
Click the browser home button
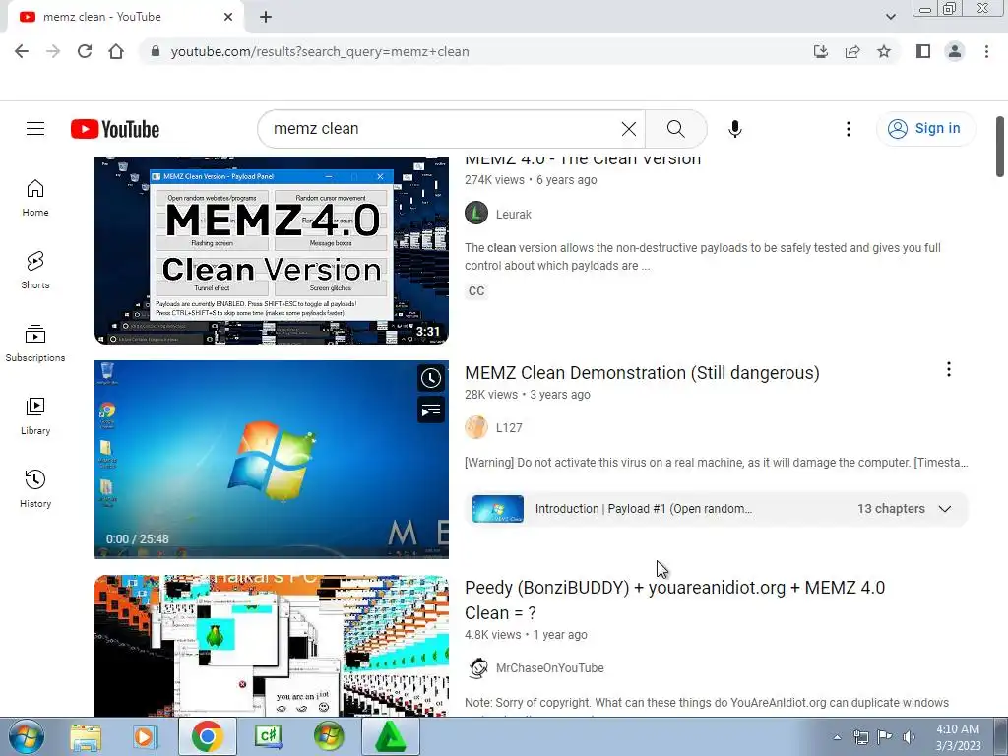[x=116, y=51]
